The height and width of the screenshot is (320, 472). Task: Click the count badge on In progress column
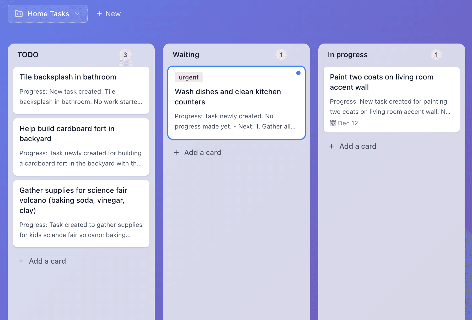436,55
